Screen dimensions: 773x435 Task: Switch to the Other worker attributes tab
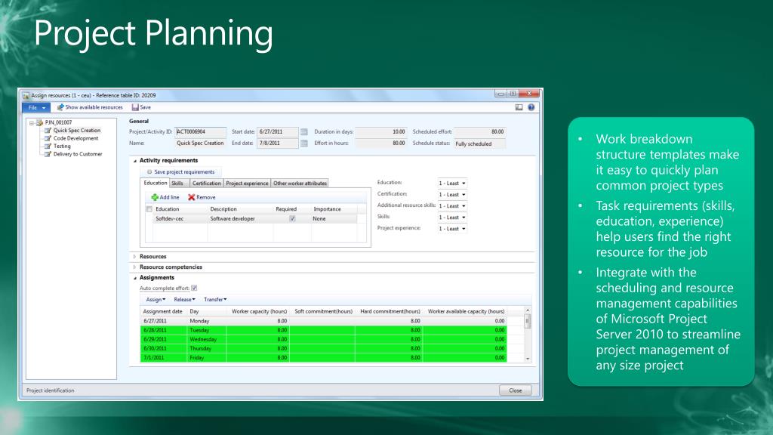pyautogui.click(x=300, y=184)
